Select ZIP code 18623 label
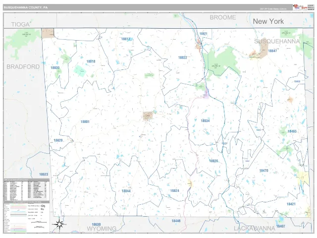The height and width of the screenshot is (238, 317). coord(44,174)
